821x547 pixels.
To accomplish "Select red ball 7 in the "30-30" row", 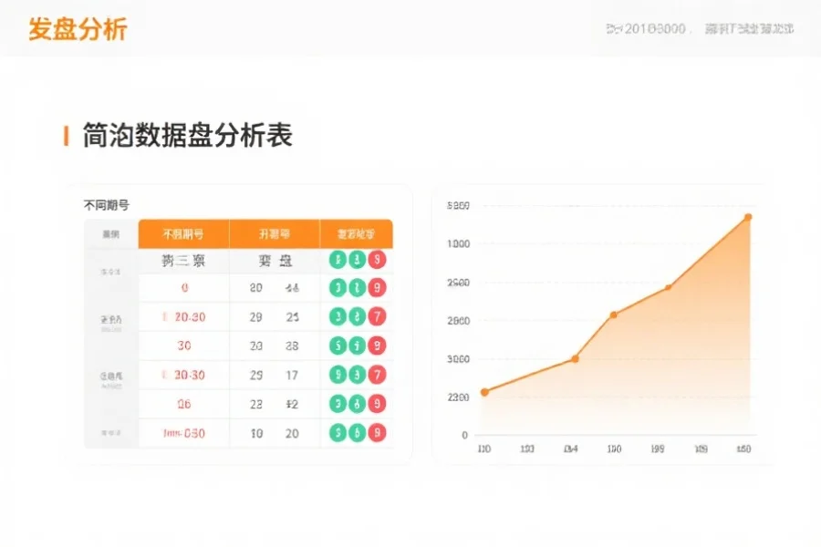I will tap(376, 375).
